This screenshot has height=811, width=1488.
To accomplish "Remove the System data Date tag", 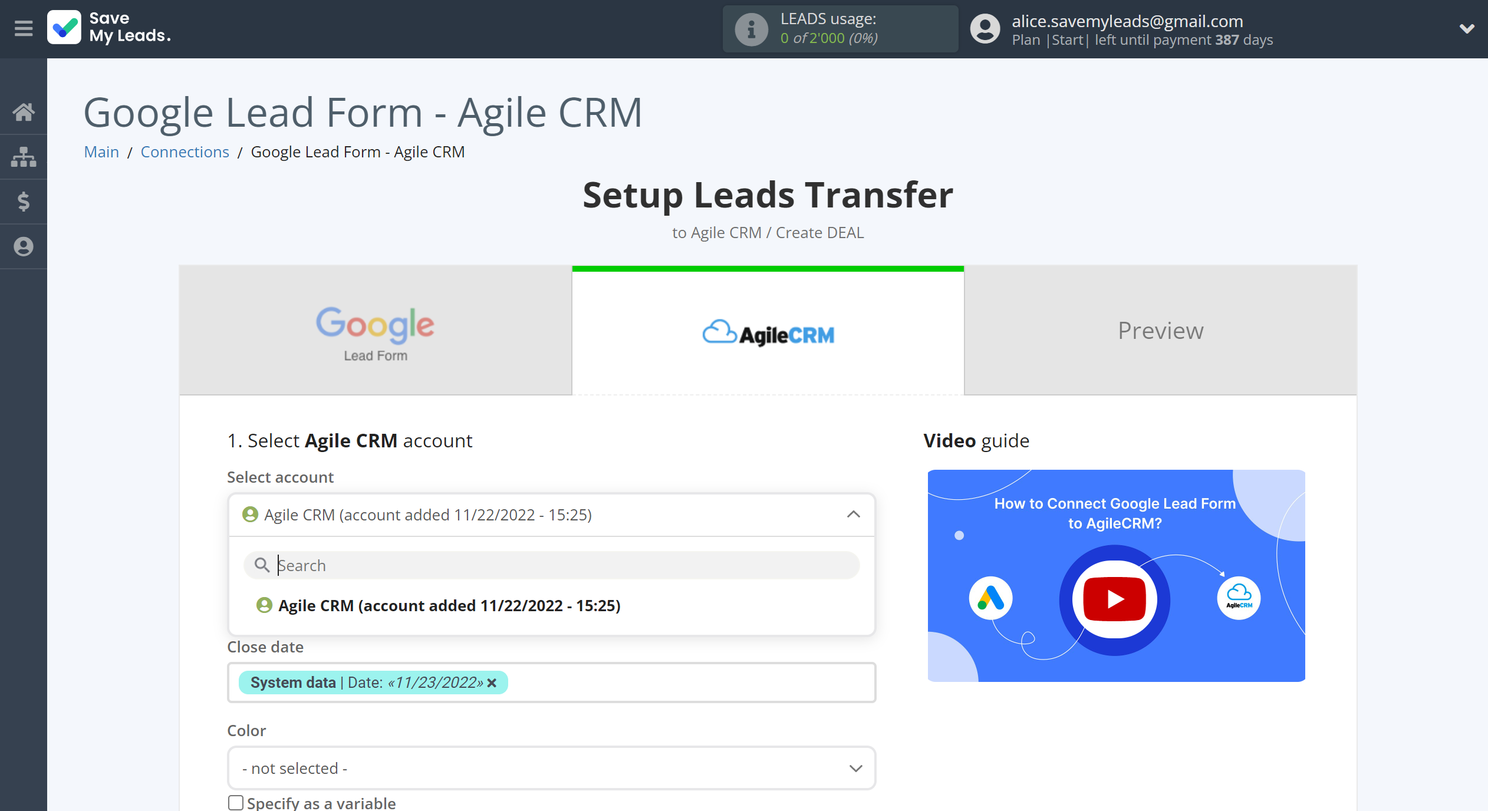I will point(492,683).
